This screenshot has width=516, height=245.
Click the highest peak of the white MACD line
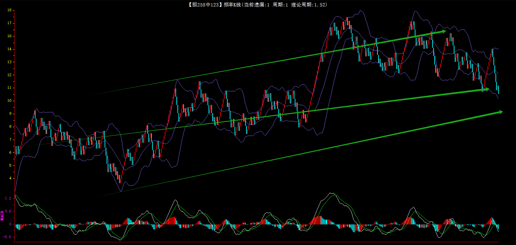click(x=331, y=193)
